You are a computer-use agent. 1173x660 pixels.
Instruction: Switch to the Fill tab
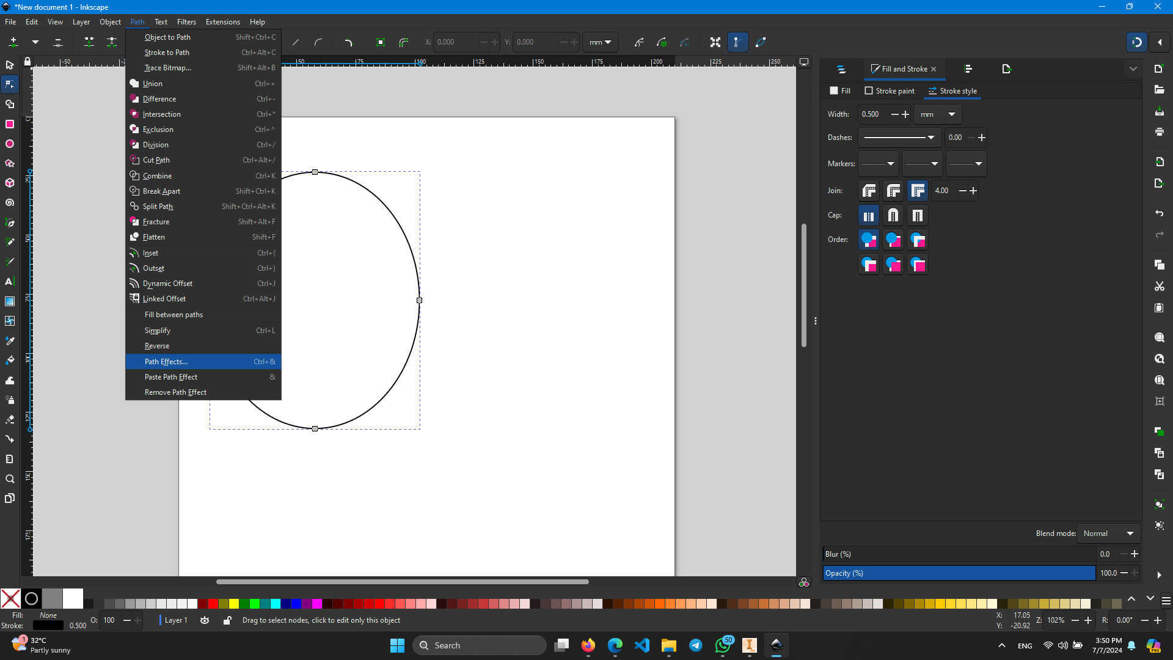(x=840, y=91)
